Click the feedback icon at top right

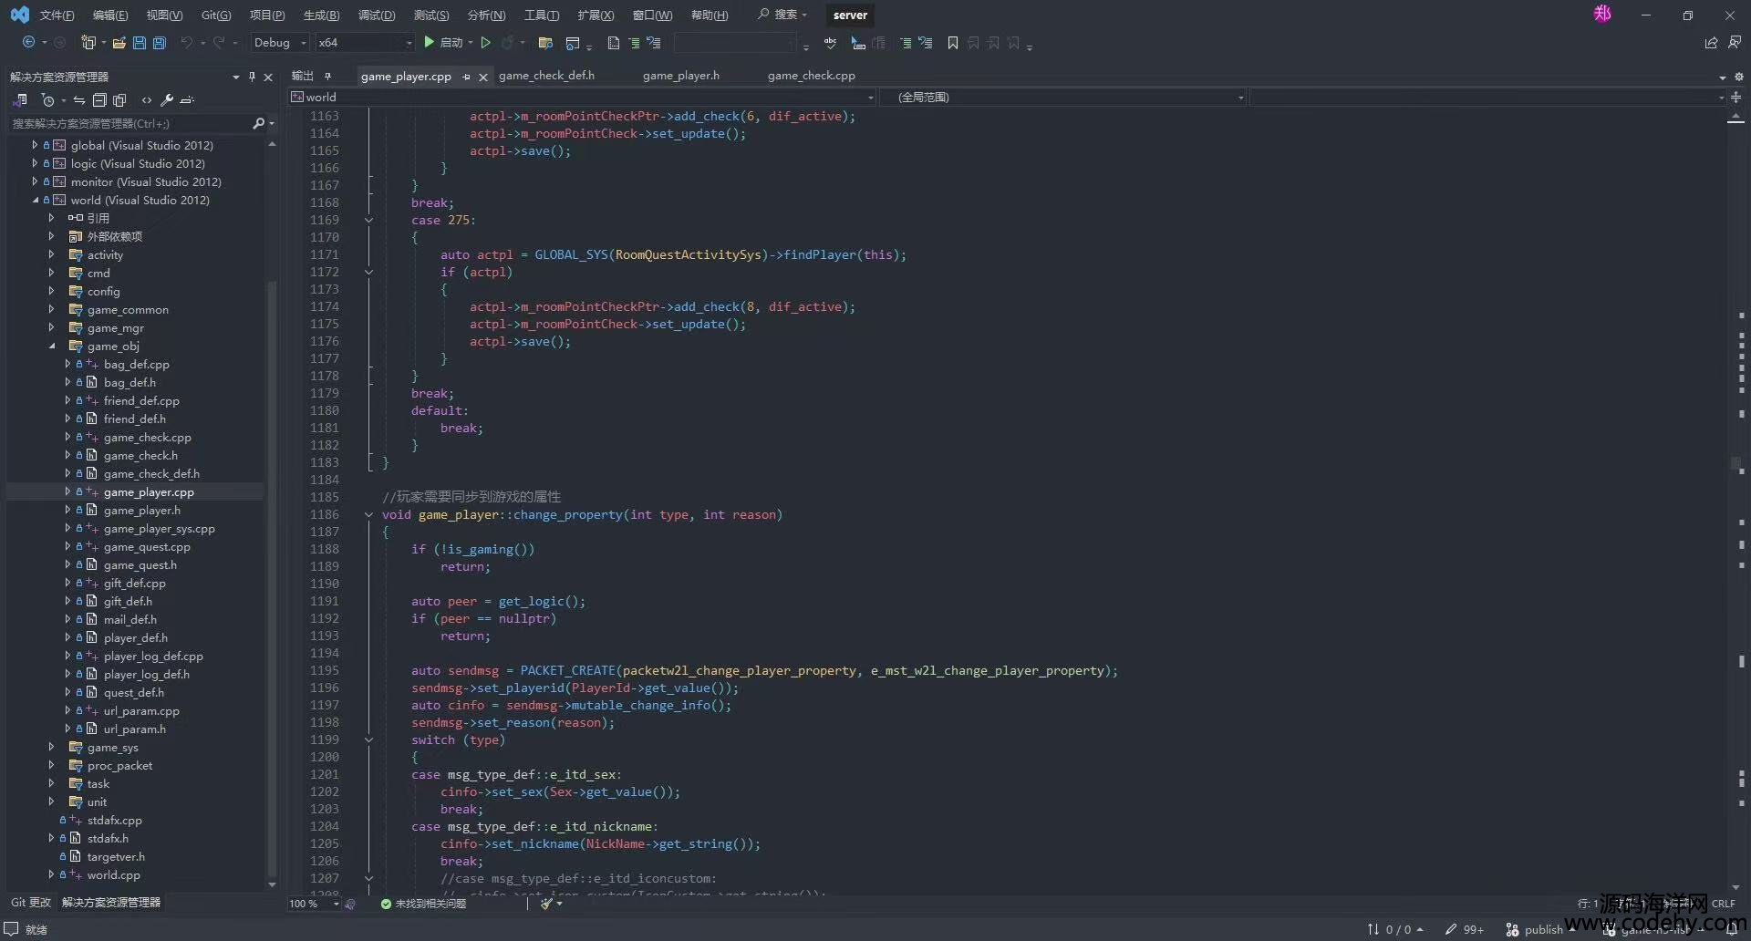pyautogui.click(x=1735, y=43)
